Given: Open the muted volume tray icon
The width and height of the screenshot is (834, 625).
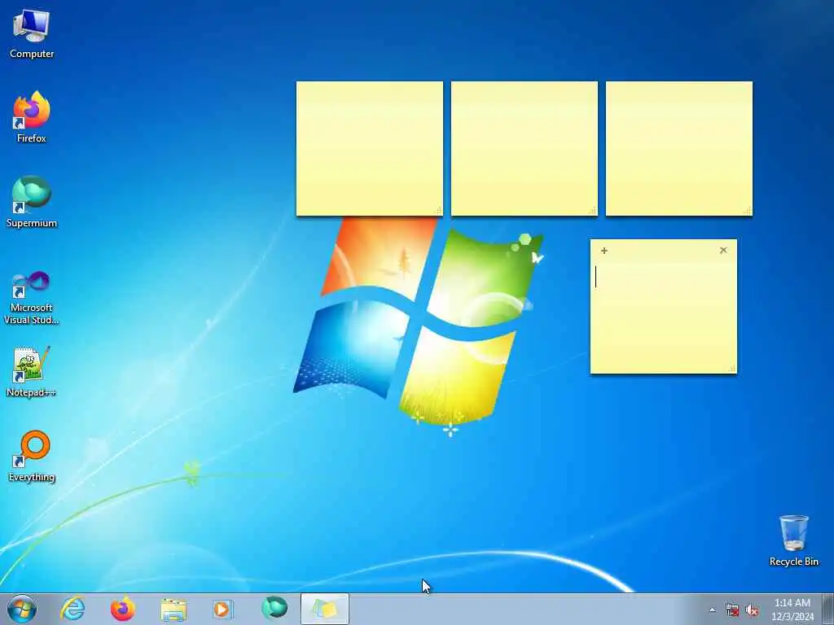Looking at the screenshot, I should (x=752, y=610).
